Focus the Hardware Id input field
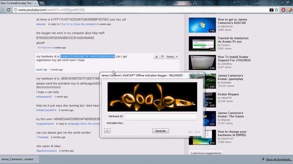The height and width of the screenshot is (164, 293). (x=161, y=117)
